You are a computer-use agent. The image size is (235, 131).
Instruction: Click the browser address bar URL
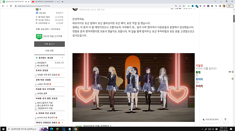point(34,6)
